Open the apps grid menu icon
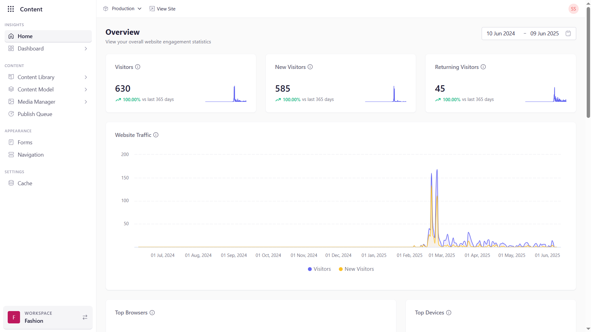The height and width of the screenshot is (332, 591). 11,9
